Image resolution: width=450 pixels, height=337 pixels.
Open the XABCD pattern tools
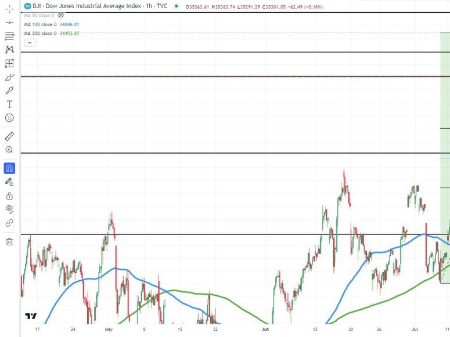[x=9, y=49]
